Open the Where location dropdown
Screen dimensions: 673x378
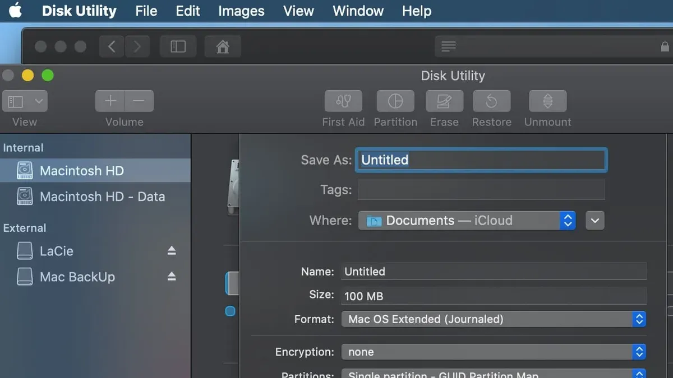467,221
